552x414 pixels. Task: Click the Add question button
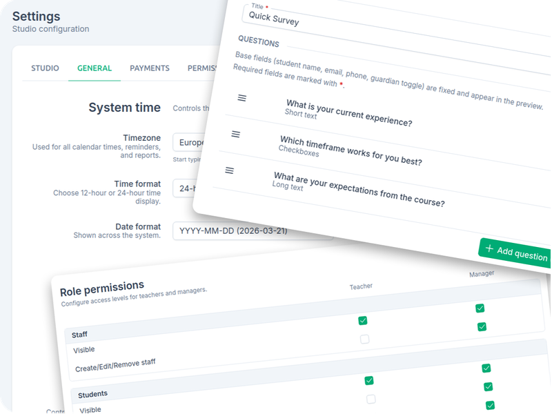click(515, 253)
